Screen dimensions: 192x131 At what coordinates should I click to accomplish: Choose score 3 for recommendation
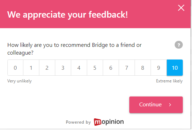tap(63, 68)
